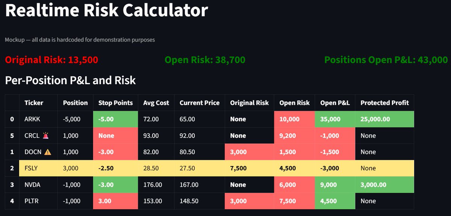Image resolution: width=451 pixels, height=216 pixels.
Task: Click NVDA open risk 6,000 cell
Action: [295, 184]
